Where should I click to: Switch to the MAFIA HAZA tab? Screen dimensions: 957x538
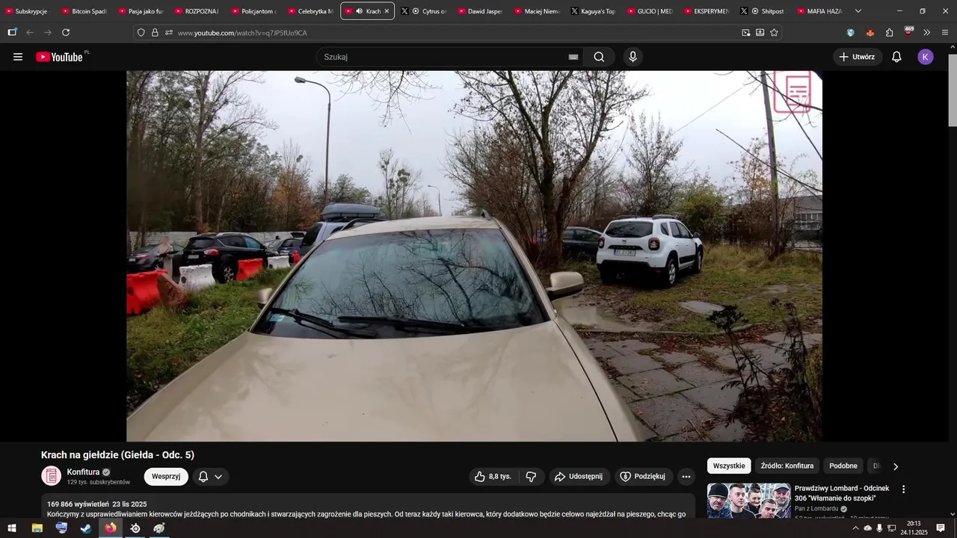pyautogui.click(x=820, y=11)
